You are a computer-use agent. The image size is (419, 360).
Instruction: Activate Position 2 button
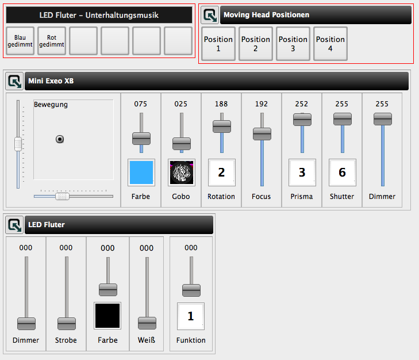256,44
